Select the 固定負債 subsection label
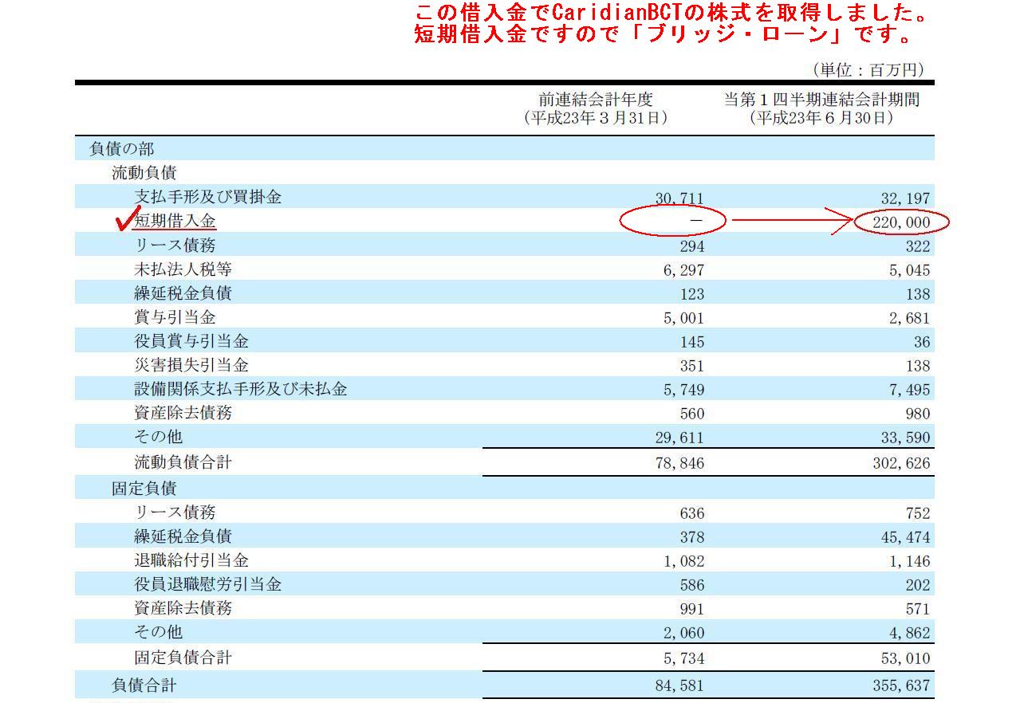This screenshot has width=1020, height=703. pos(144,488)
